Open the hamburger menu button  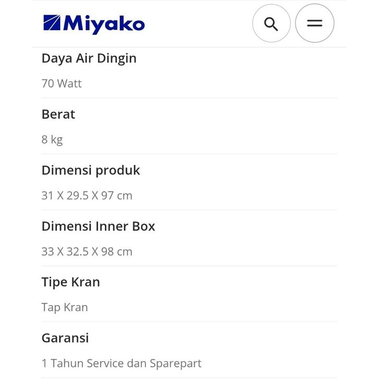click(x=314, y=23)
